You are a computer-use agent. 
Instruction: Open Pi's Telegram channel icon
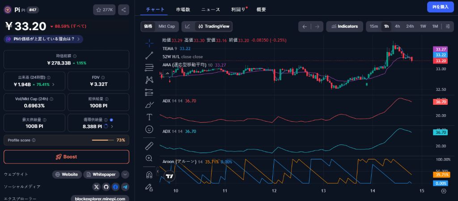pos(125,187)
